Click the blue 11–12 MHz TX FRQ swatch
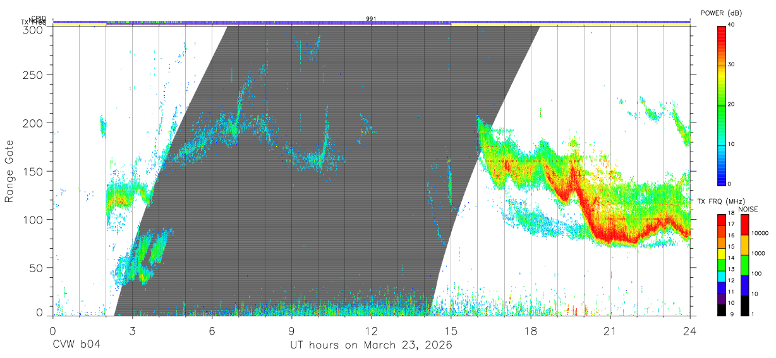Screen dimensions: 776x358 tap(722, 287)
